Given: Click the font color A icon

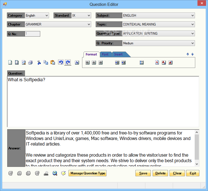Looking at the screenshot, I should [157, 62].
